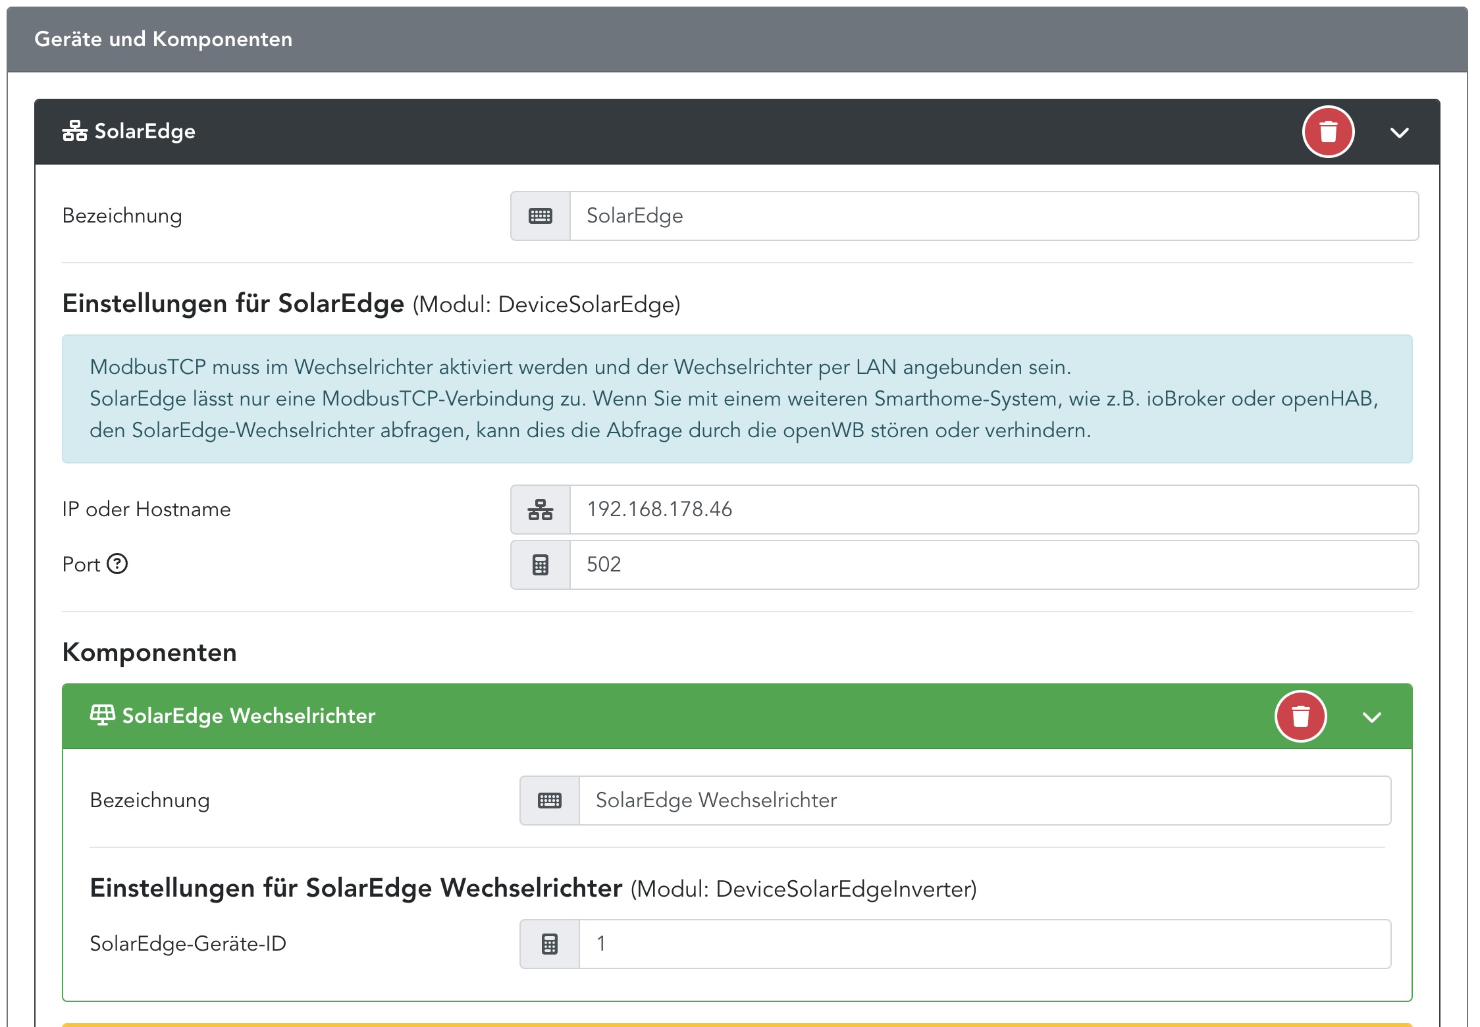Collapse the SolarEdge device panel chevron
This screenshot has width=1480, height=1027.
click(x=1399, y=132)
